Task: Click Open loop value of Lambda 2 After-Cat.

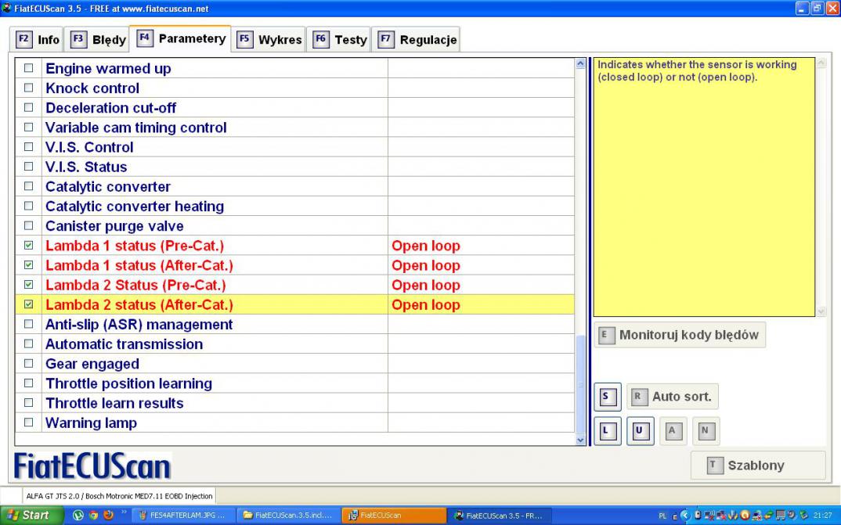Action: point(426,305)
